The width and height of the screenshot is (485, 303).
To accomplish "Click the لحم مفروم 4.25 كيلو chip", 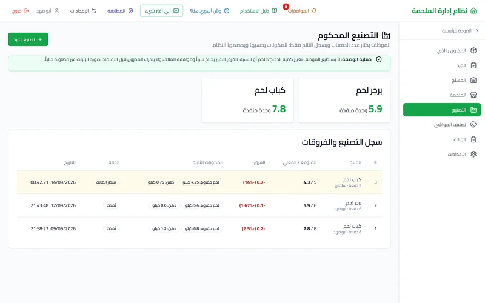I will 201,182.
